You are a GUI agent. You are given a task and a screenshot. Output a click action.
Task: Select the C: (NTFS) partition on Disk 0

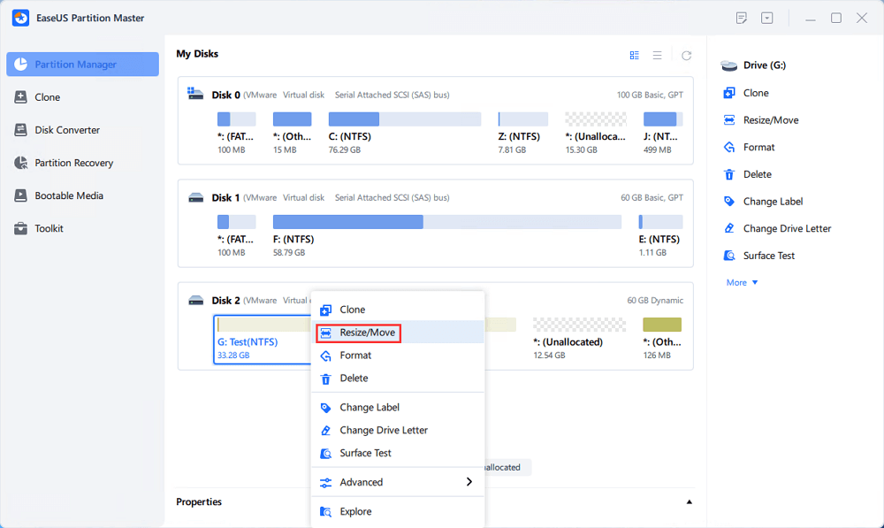[x=405, y=133]
